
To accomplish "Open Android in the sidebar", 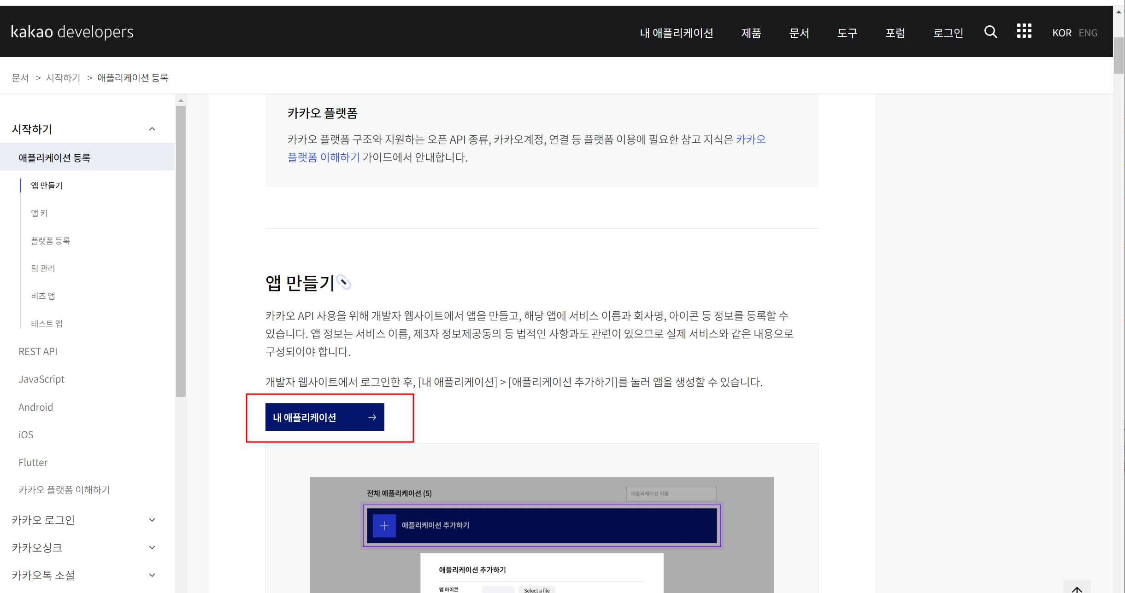I will coord(35,407).
